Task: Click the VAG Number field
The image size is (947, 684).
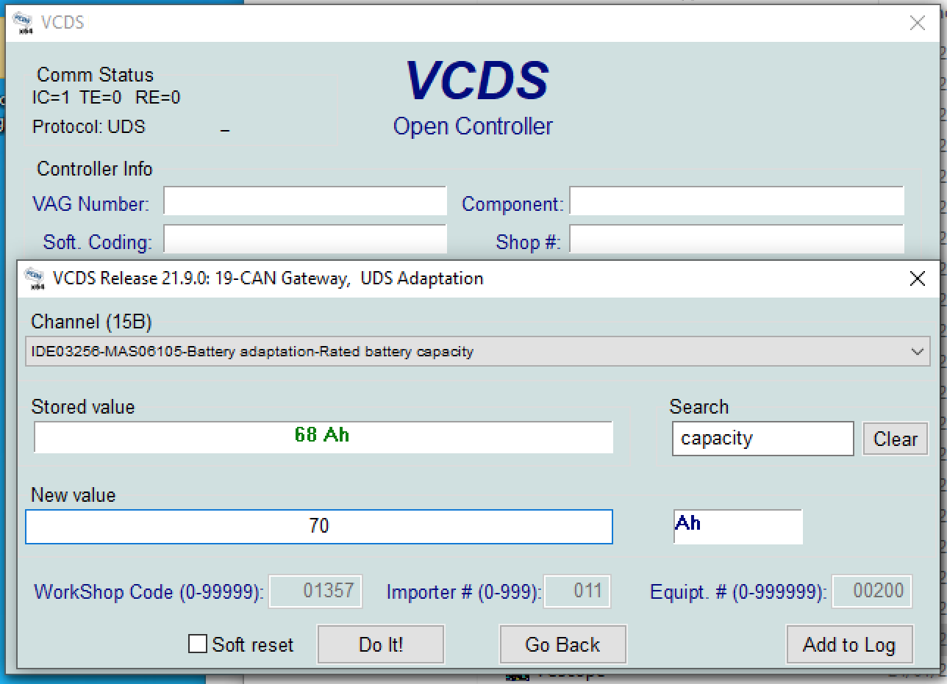Action: pos(305,201)
